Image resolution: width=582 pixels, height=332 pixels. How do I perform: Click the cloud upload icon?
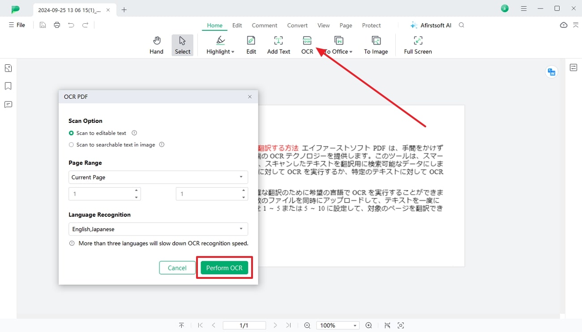(564, 25)
